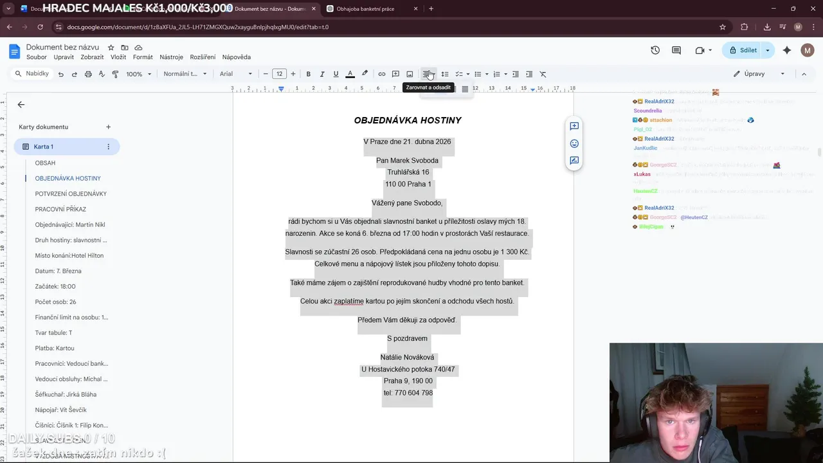Toggle underline formatting
Image resolution: width=823 pixels, height=463 pixels.
tap(336, 74)
